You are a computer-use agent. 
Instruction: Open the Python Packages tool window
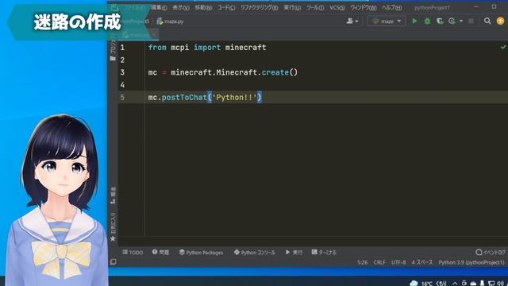201,253
